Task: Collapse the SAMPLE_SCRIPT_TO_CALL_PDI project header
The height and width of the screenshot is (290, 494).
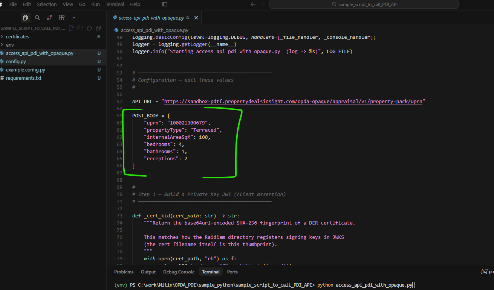Action: coord(32,28)
